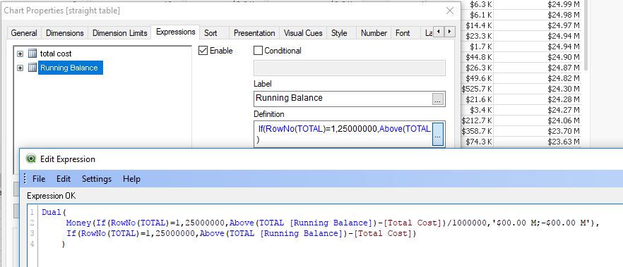Click inside the Label input field
This screenshot has width=623, height=267.
343,99
